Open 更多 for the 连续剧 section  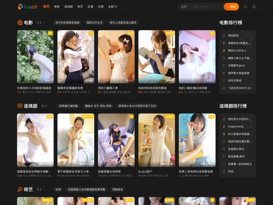(x=45, y=106)
